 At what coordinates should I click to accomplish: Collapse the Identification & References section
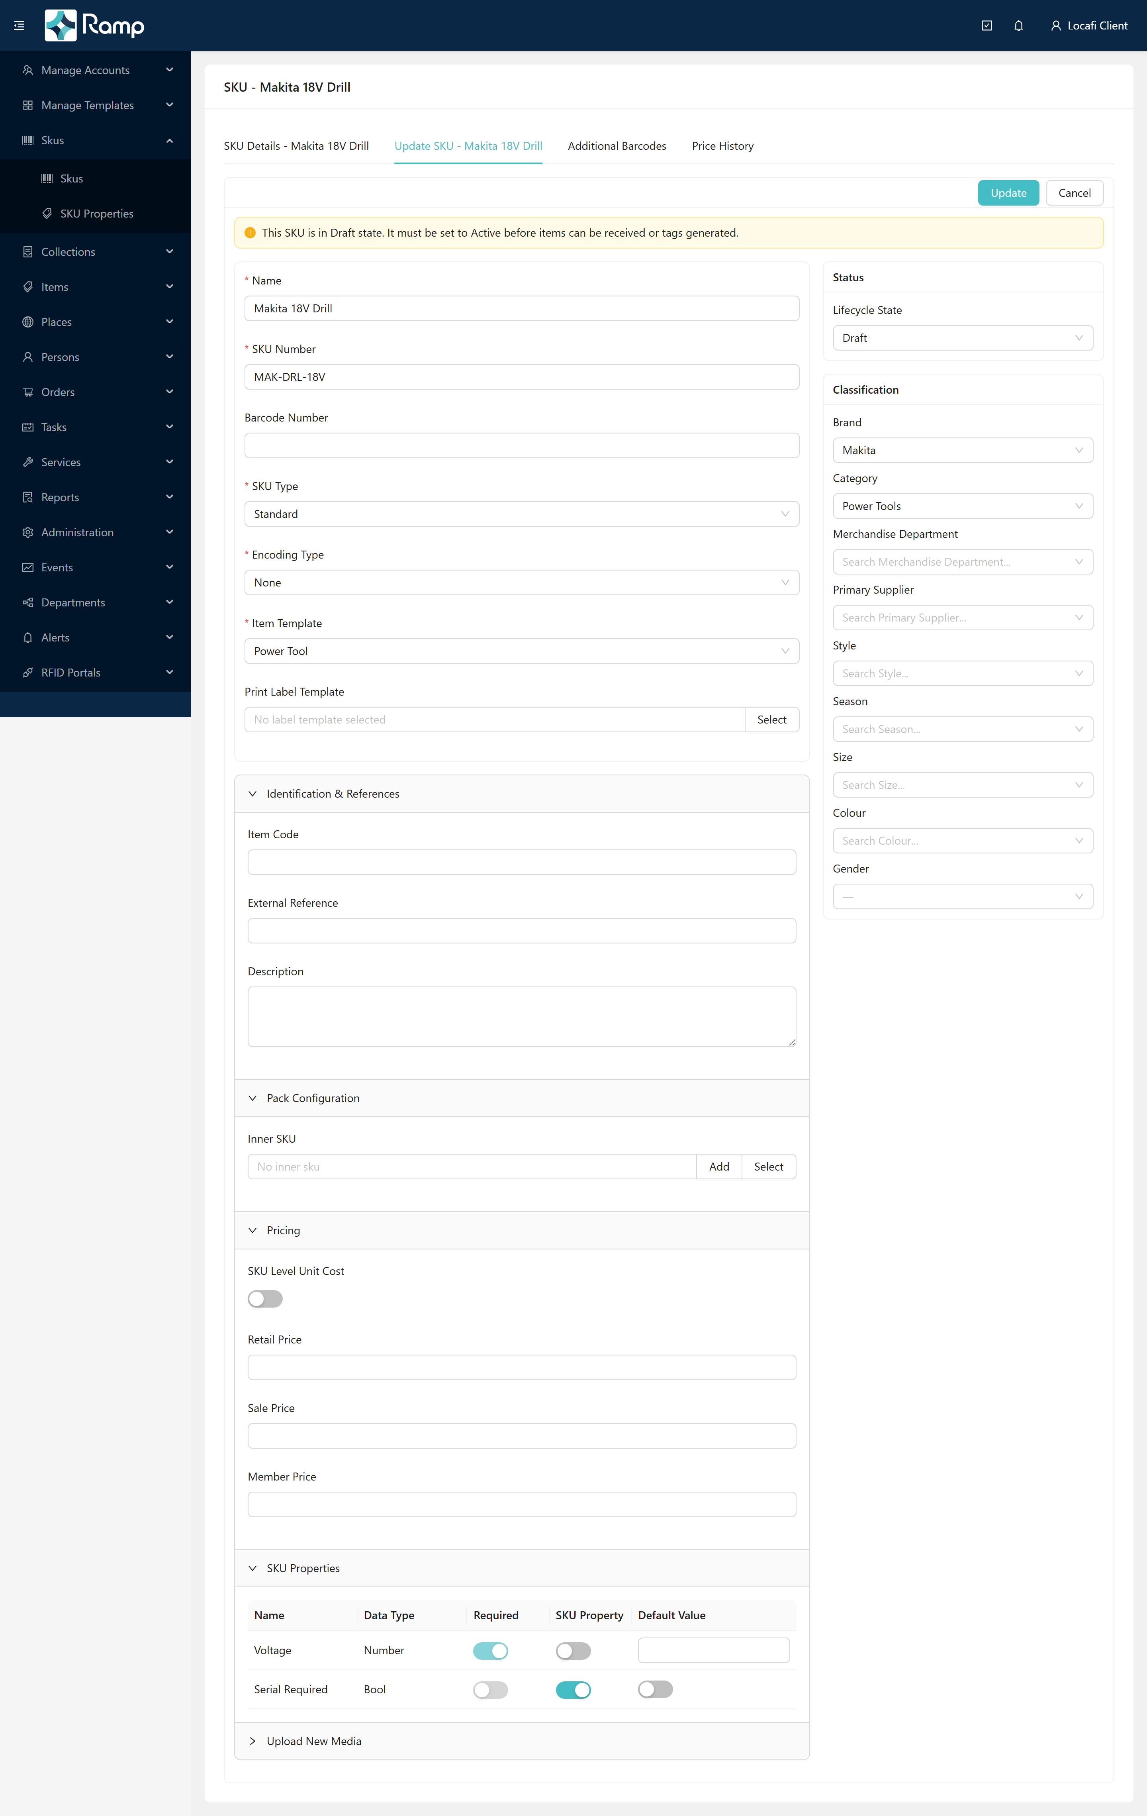(x=521, y=794)
